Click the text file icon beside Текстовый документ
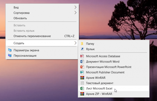This screenshot has height=101, width=157. tap(82, 83)
